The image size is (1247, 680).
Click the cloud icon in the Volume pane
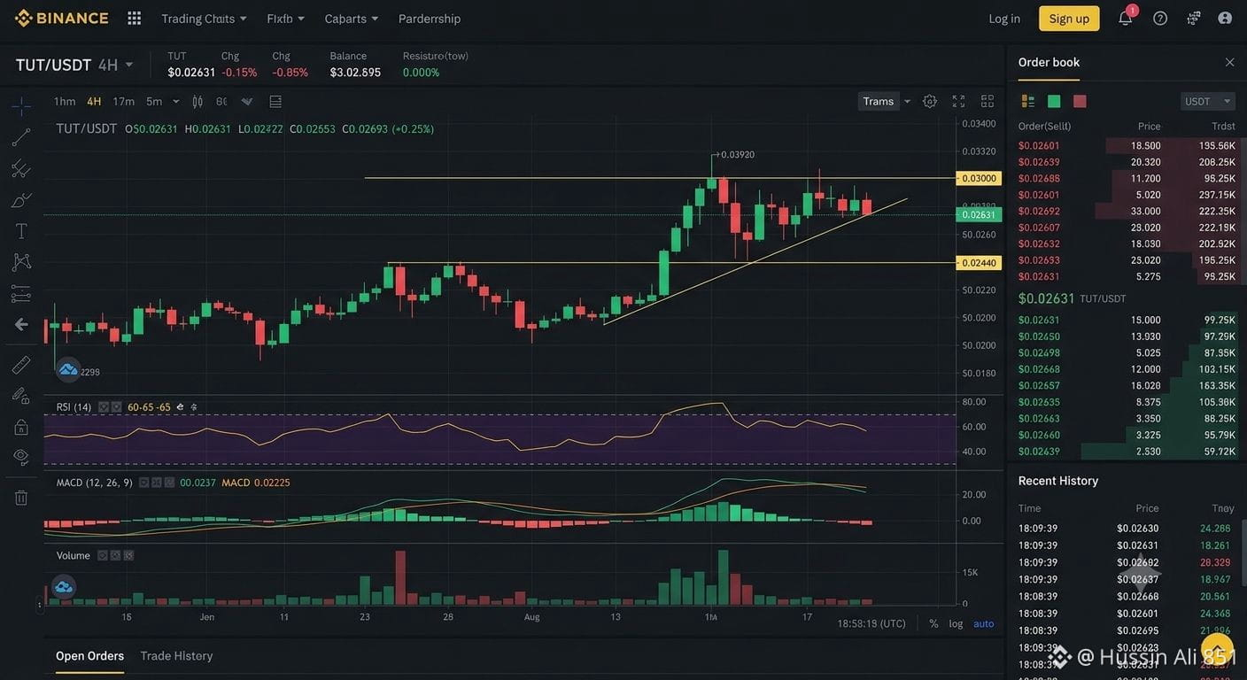click(64, 586)
